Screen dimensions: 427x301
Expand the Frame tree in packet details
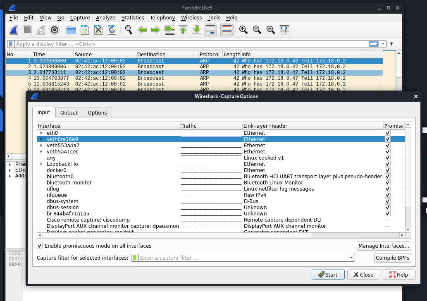pyautogui.click(x=10, y=164)
